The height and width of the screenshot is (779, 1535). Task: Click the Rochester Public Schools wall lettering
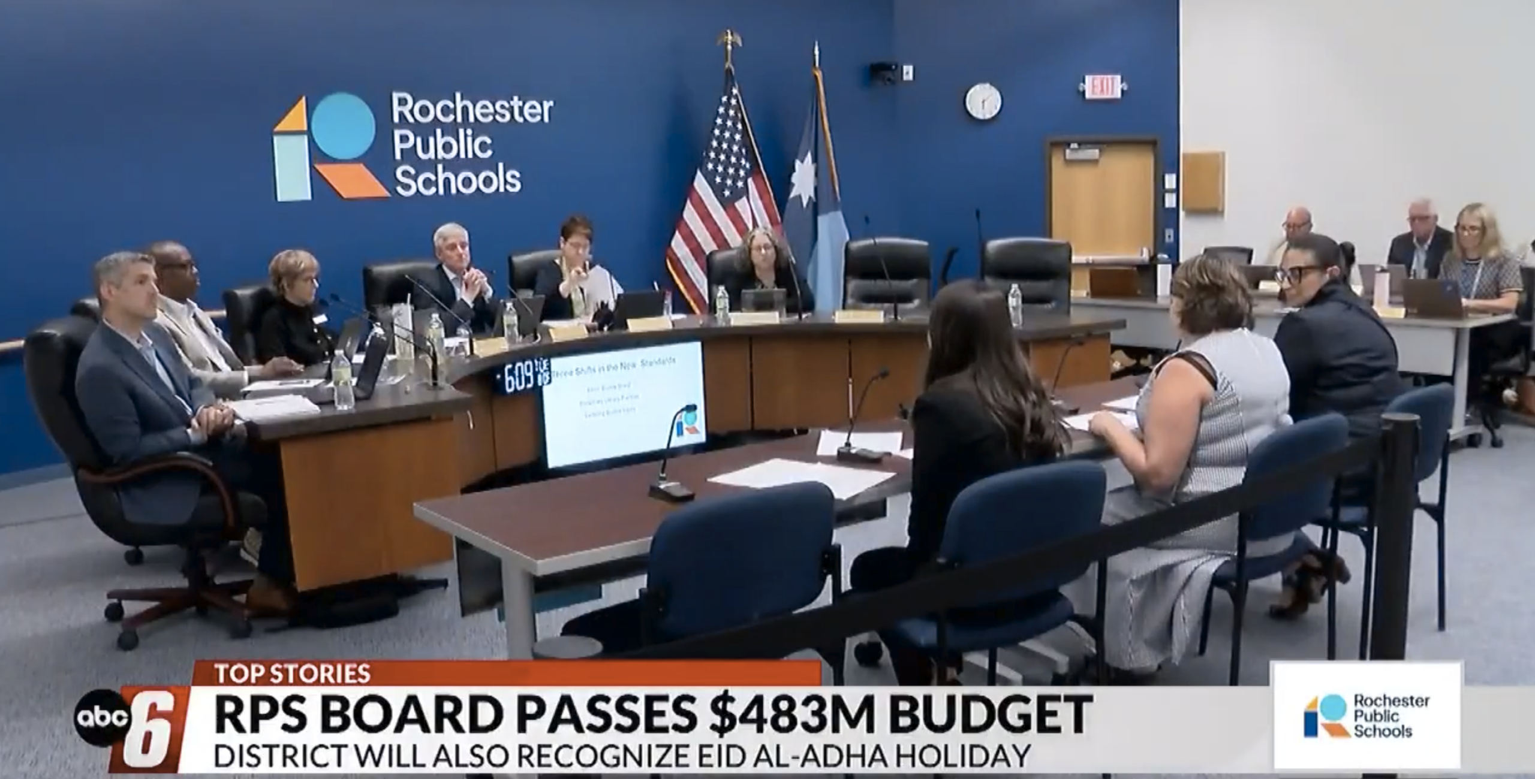[x=471, y=145]
